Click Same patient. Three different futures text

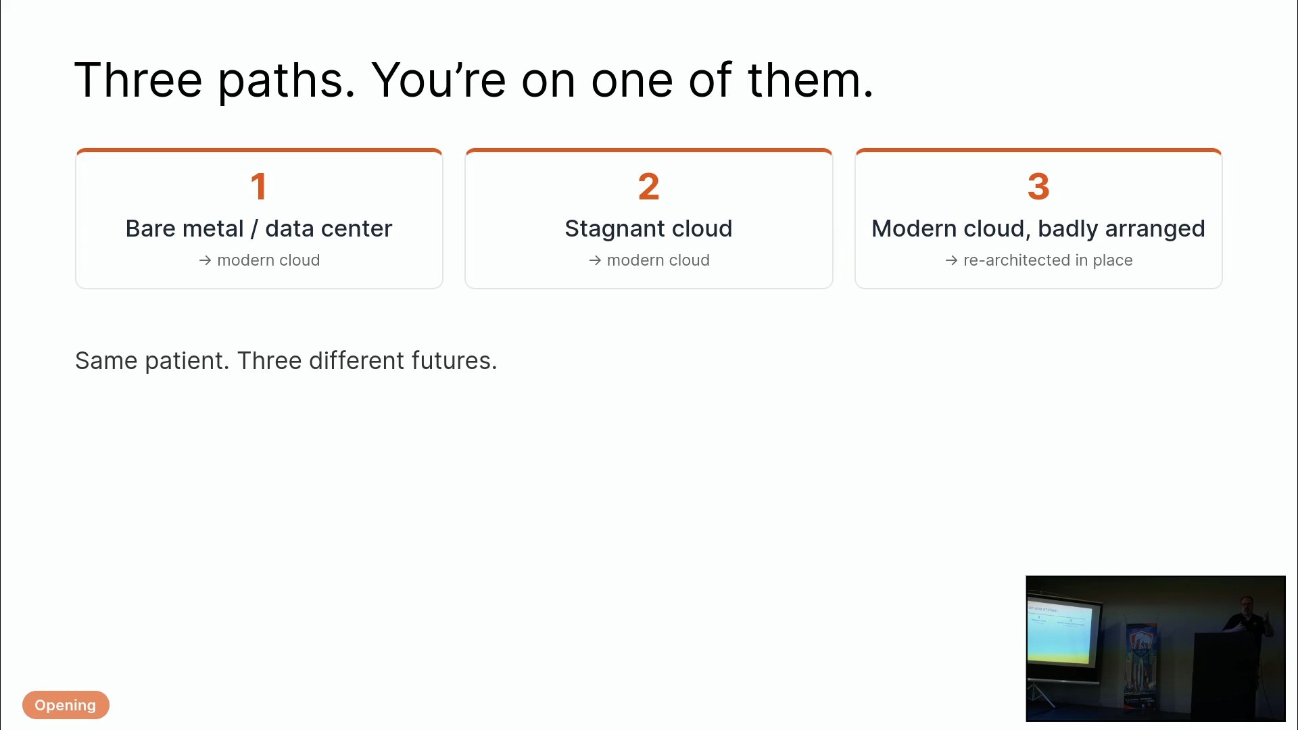[286, 361]
